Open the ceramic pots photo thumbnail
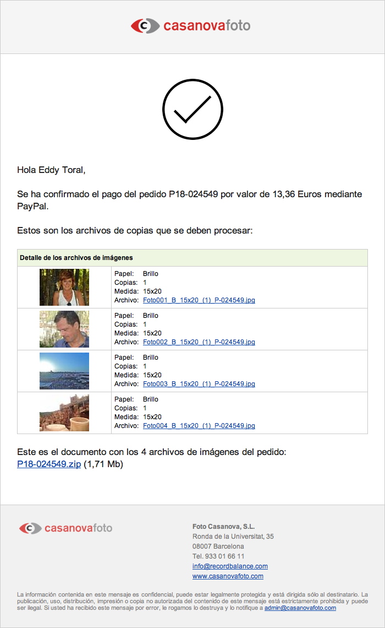This screenshot has width=385, height=628. pos(64,413)
